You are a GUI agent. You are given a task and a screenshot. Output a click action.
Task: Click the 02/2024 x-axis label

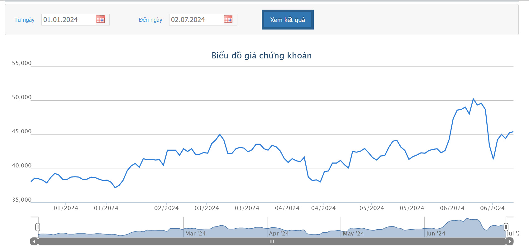166,208
